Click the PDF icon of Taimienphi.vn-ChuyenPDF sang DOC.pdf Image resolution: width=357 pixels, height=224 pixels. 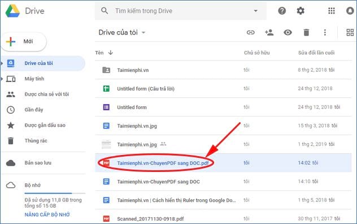tap(106, 163)
